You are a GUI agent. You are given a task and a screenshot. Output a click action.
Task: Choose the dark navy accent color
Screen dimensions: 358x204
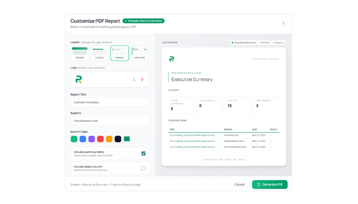point(118,139)
